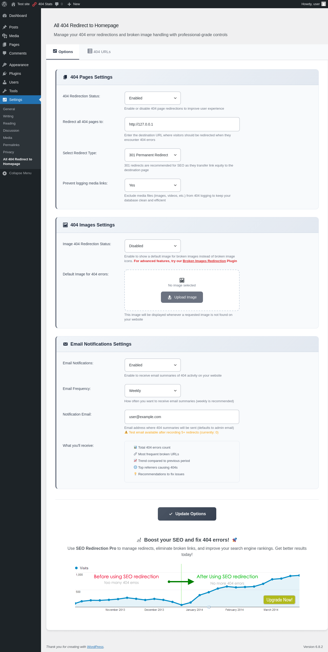Click the Comments sidebar icon
This screenshot has width=328, height=652.
coord(5,53)
